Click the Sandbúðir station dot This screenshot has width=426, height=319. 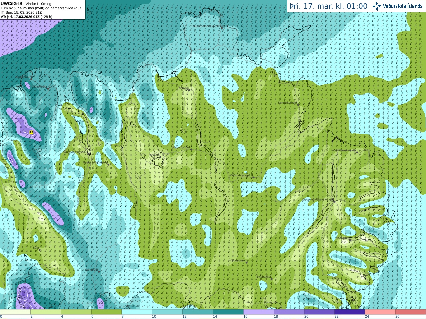coord(99,272)
